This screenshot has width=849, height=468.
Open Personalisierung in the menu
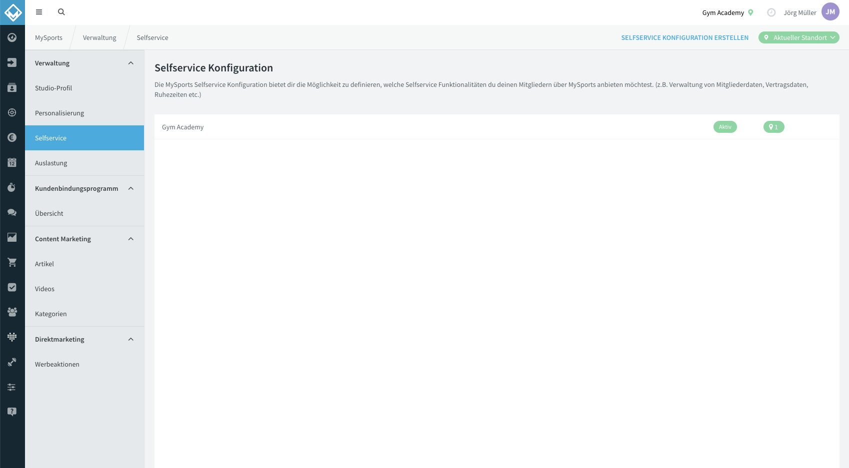[x=84, y=113]
